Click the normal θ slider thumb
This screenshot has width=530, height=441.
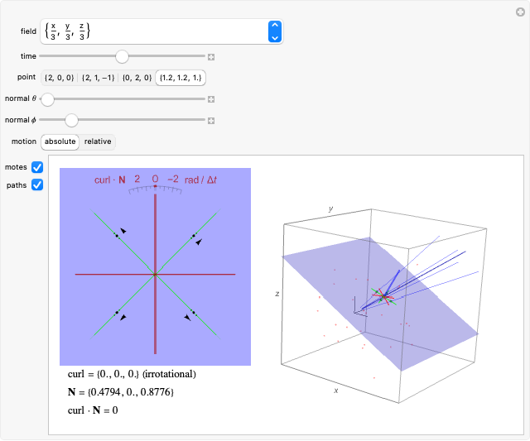pos(48,99)
